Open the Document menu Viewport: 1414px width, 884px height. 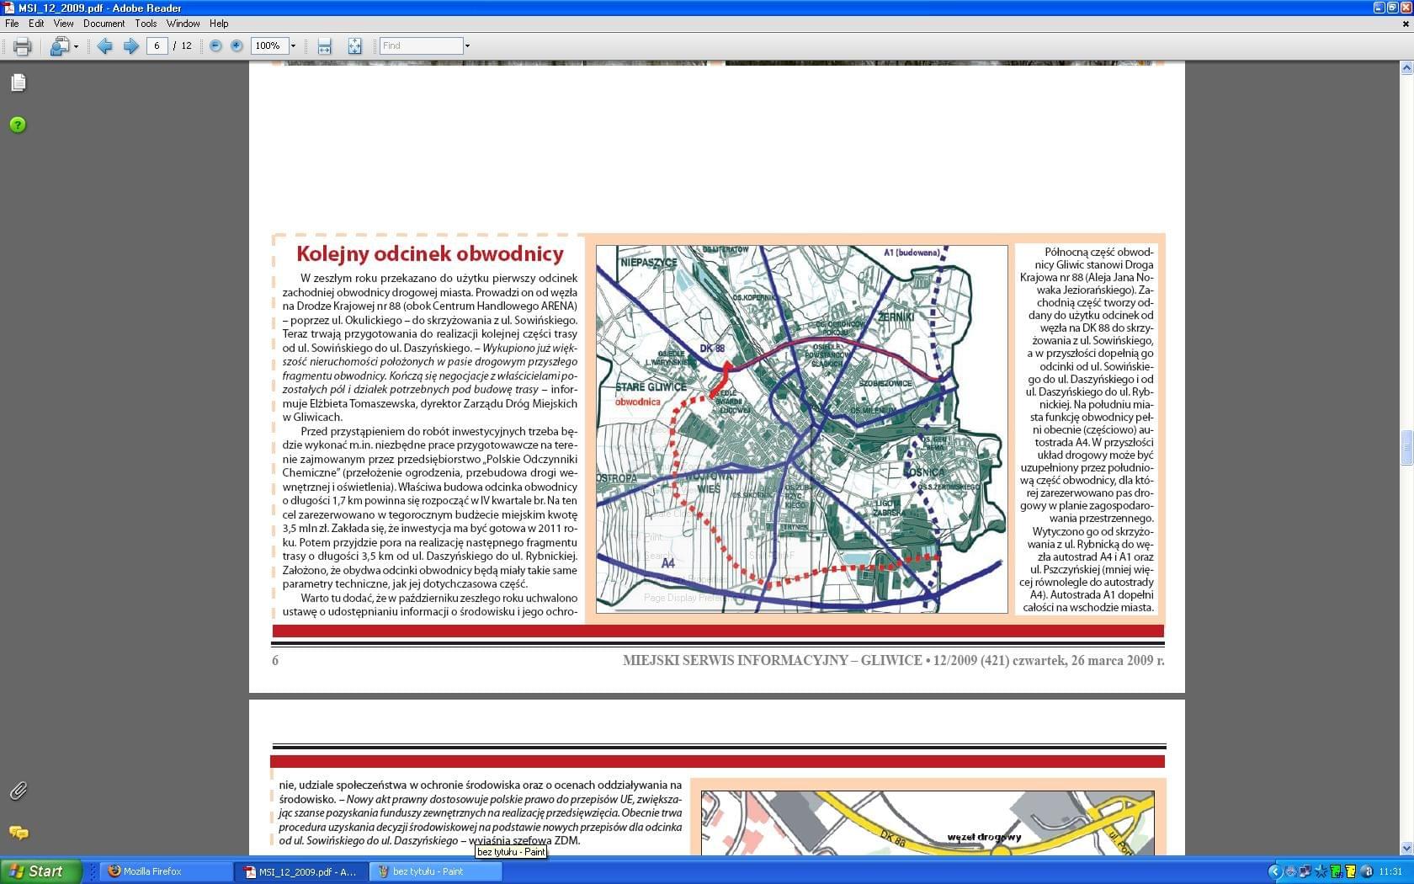(x=104, y=24)
